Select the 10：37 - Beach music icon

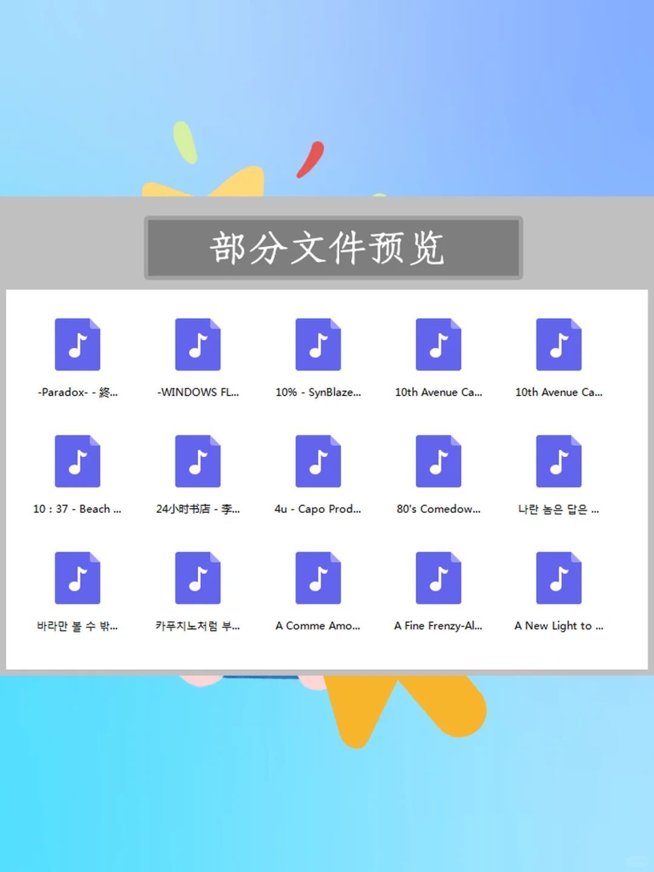pyautogui.click(x=77, y=460)
